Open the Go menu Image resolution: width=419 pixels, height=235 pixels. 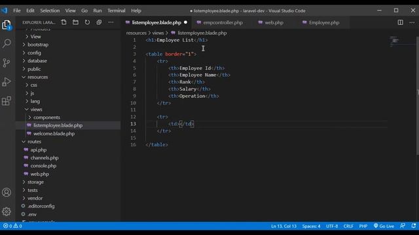(x=84, y=10)
